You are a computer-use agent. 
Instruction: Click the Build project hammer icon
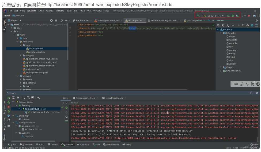tap(198, 16)
